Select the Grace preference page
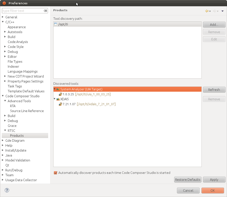The height and width of the screenshot is (197, 227). click(12, 125)
